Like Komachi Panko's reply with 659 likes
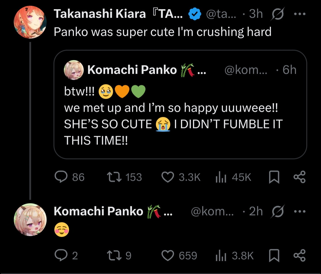Screen dimensions: 321x274 [x=179, y=255]
